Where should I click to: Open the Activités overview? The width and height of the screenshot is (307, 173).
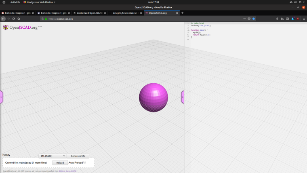point(15,2)
